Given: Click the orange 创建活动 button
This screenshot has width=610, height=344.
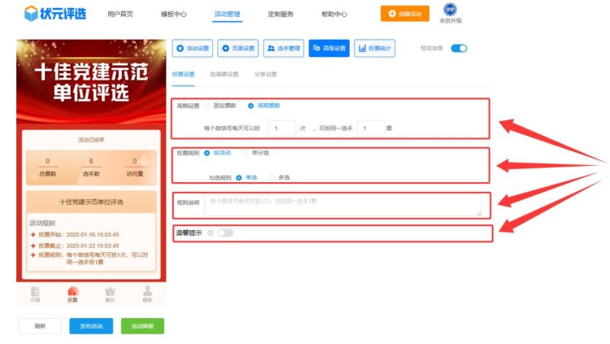Looking at the screenshot, I should 405,14.
